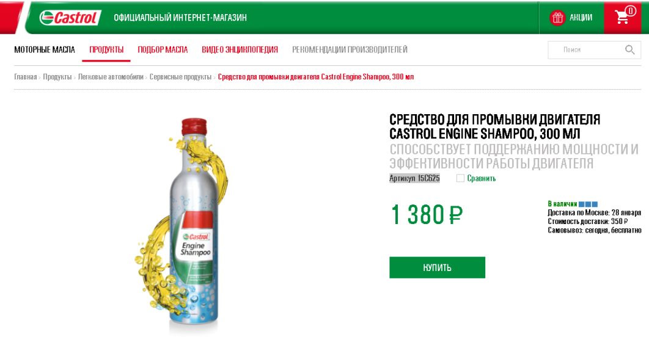Click the gift icon next to Акции

pos(557,18)
